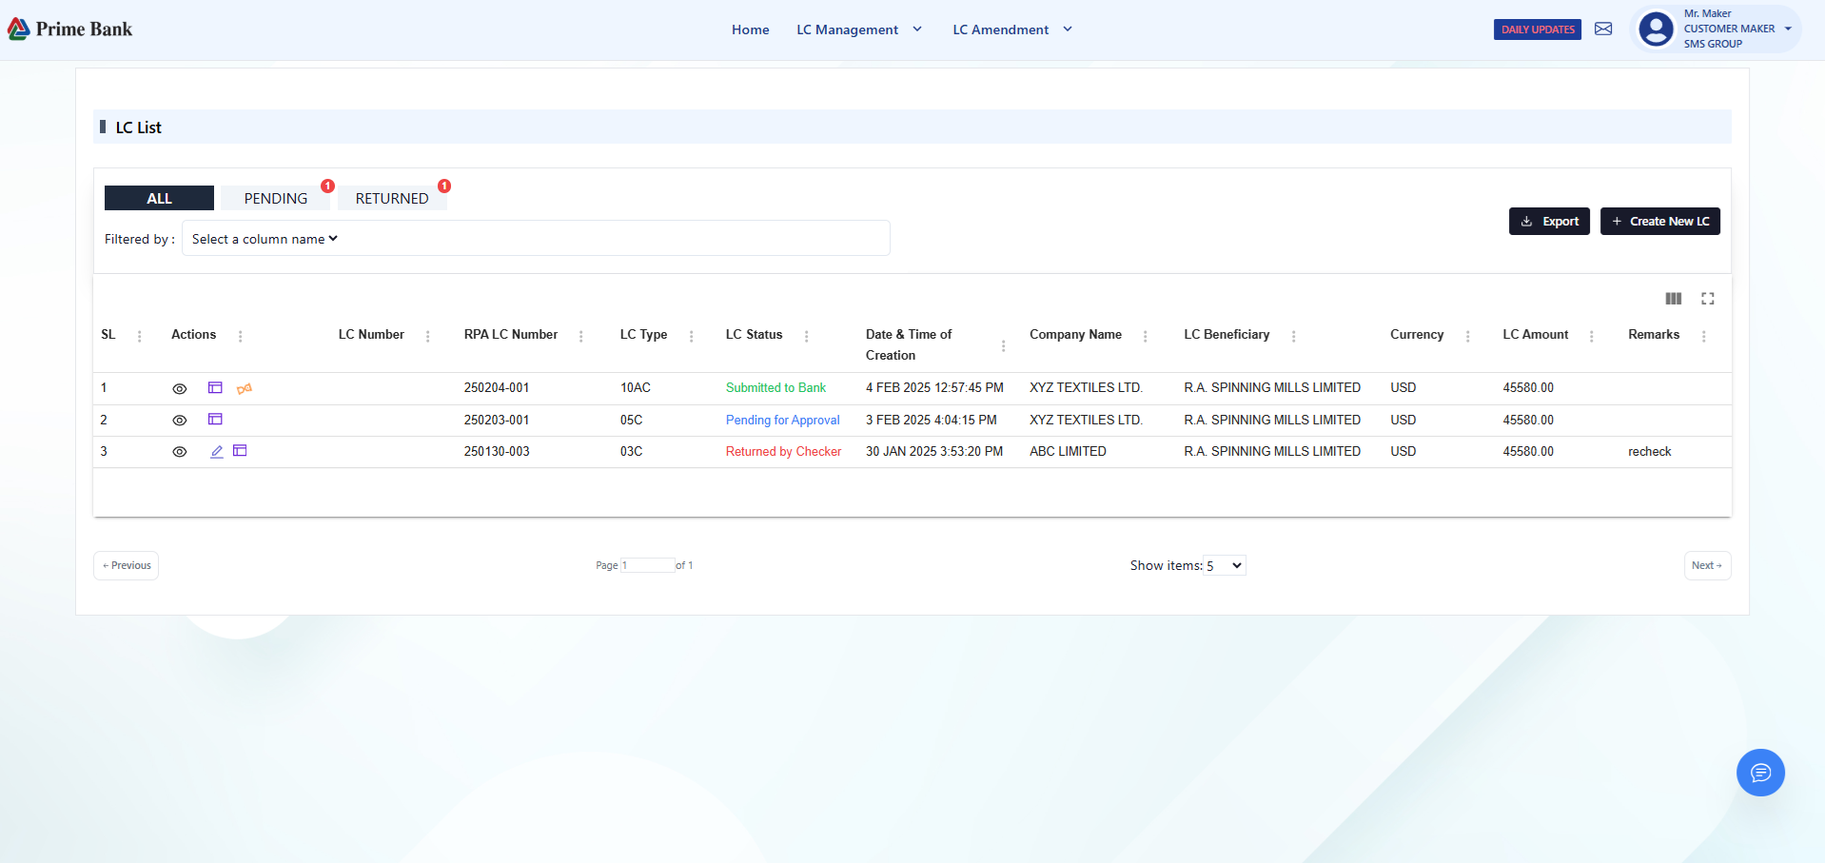1825x863 pixels.
Task: Open the mail envelope icon
Action: pos(1603,29)
